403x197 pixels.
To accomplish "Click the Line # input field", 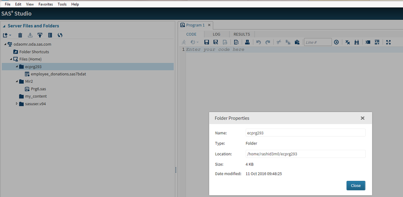I will 317,42.
